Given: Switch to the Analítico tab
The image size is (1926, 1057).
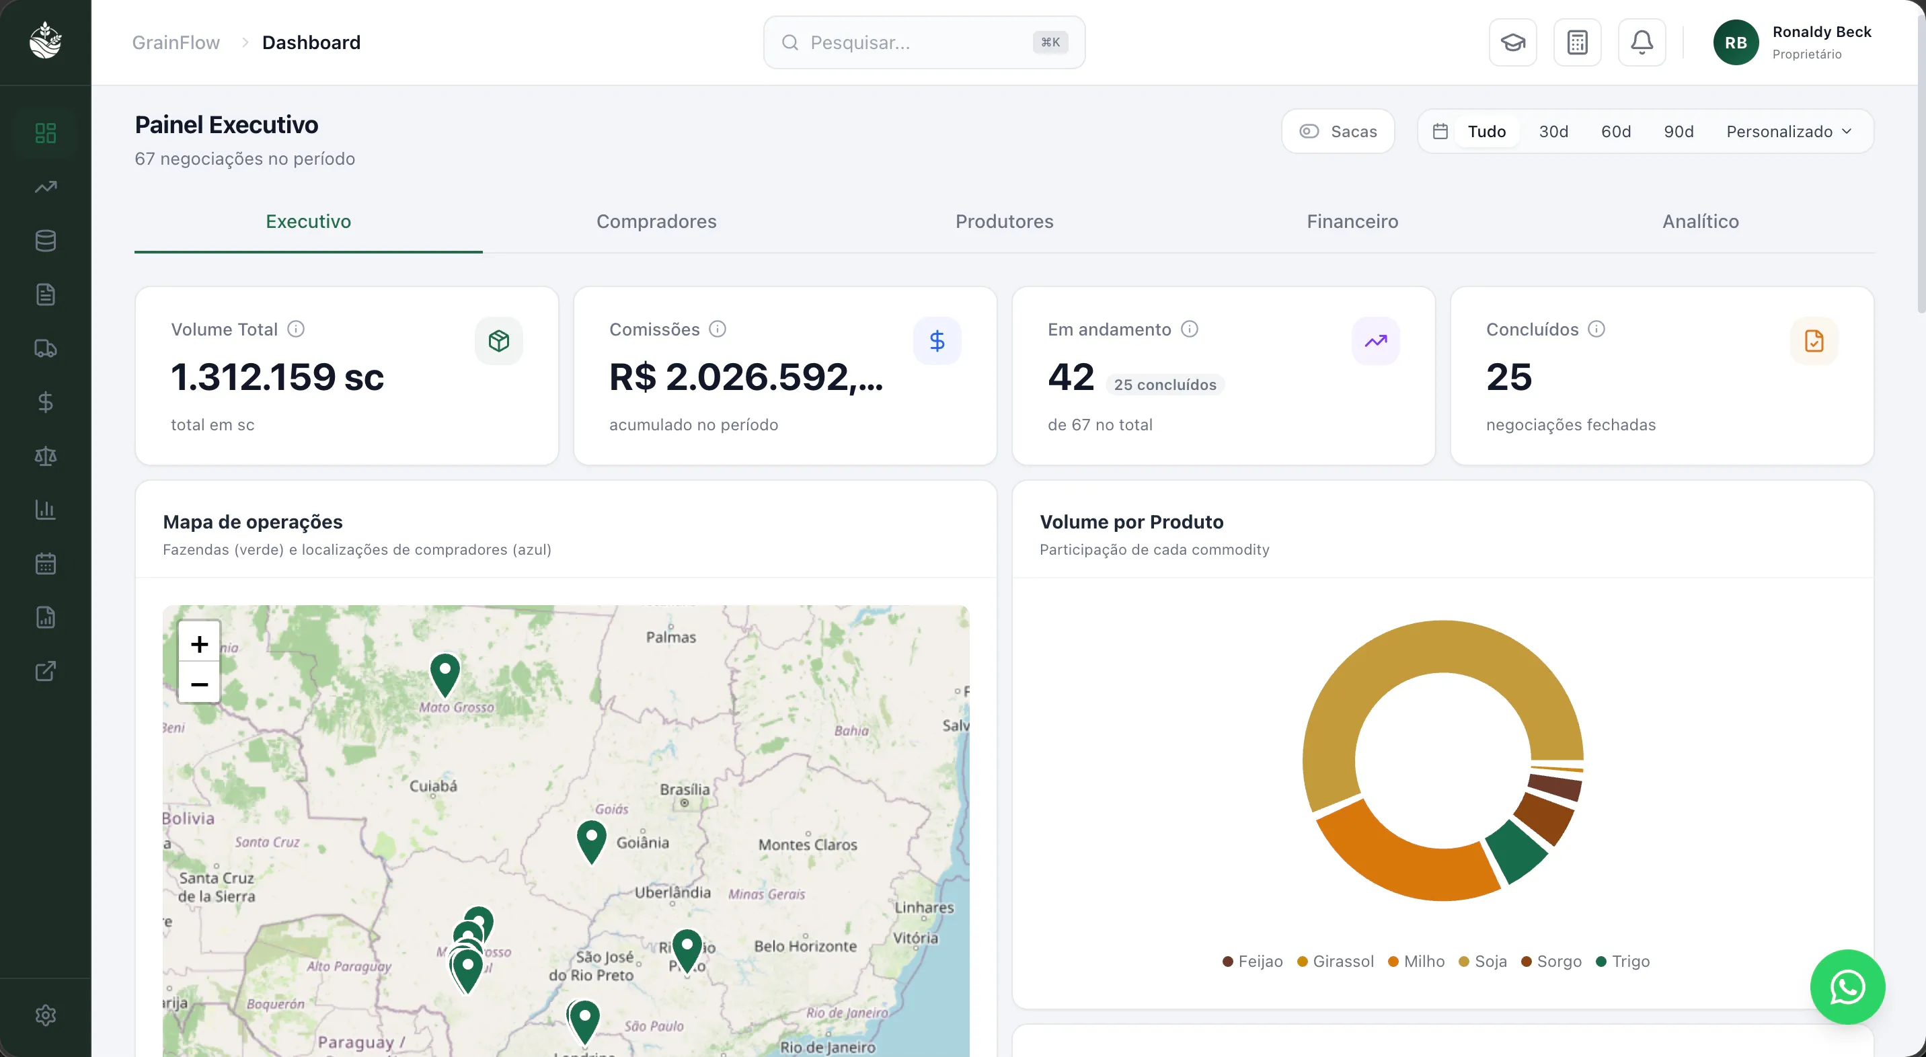Looking at the screenshot, I should click(x=1700, y=221).
